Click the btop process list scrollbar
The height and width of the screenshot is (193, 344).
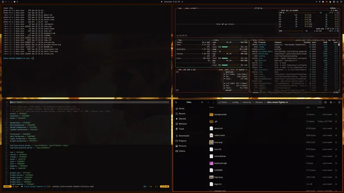[x=339, y=67]
